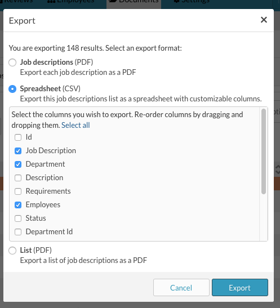Choose the List (PDF) export format
This screenshot has width=280, height=308.
click(x=12, y=251)
